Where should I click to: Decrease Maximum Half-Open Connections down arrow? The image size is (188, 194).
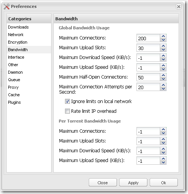(163, 79)
